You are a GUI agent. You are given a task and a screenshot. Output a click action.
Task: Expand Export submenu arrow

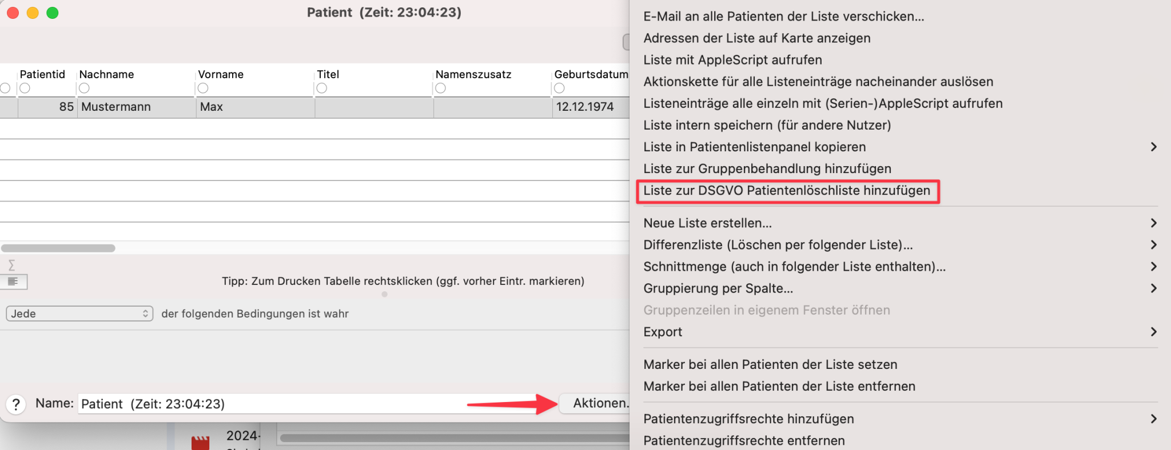point(1154,332)
